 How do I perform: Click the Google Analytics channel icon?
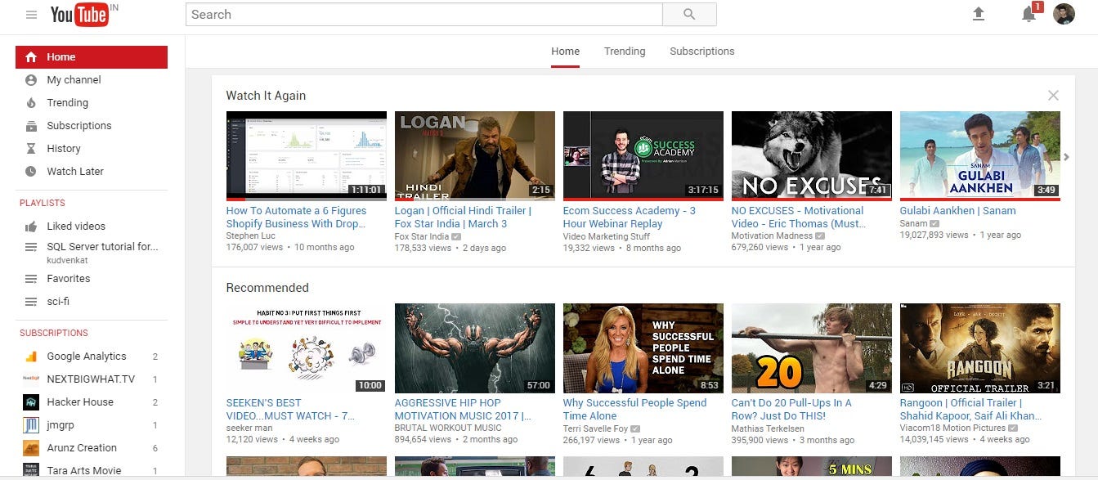click(31, 357)
